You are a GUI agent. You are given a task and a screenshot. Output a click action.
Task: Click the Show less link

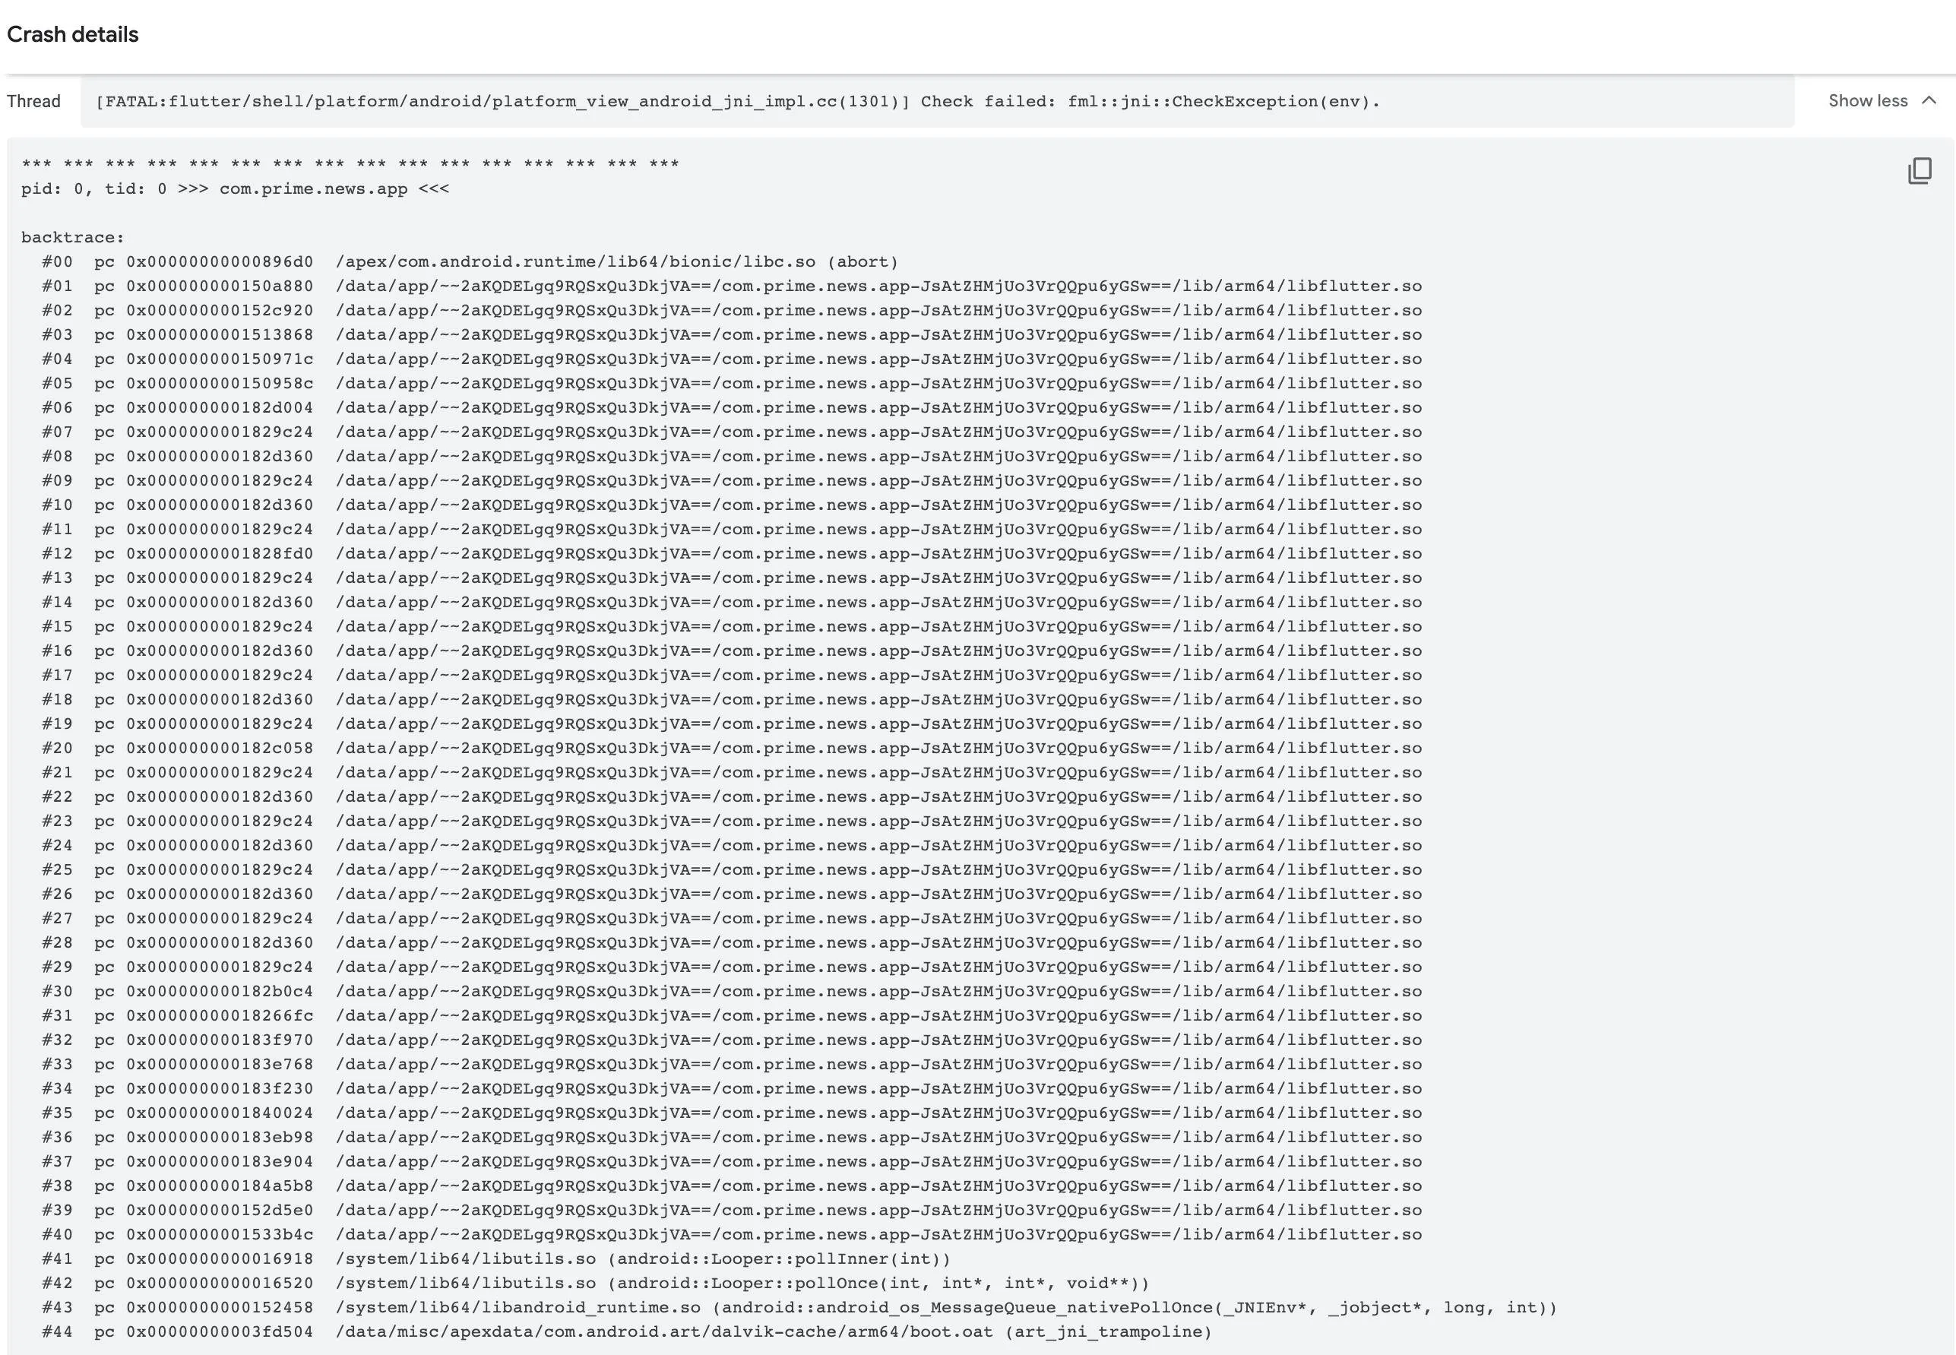[x=1867, y=101]
